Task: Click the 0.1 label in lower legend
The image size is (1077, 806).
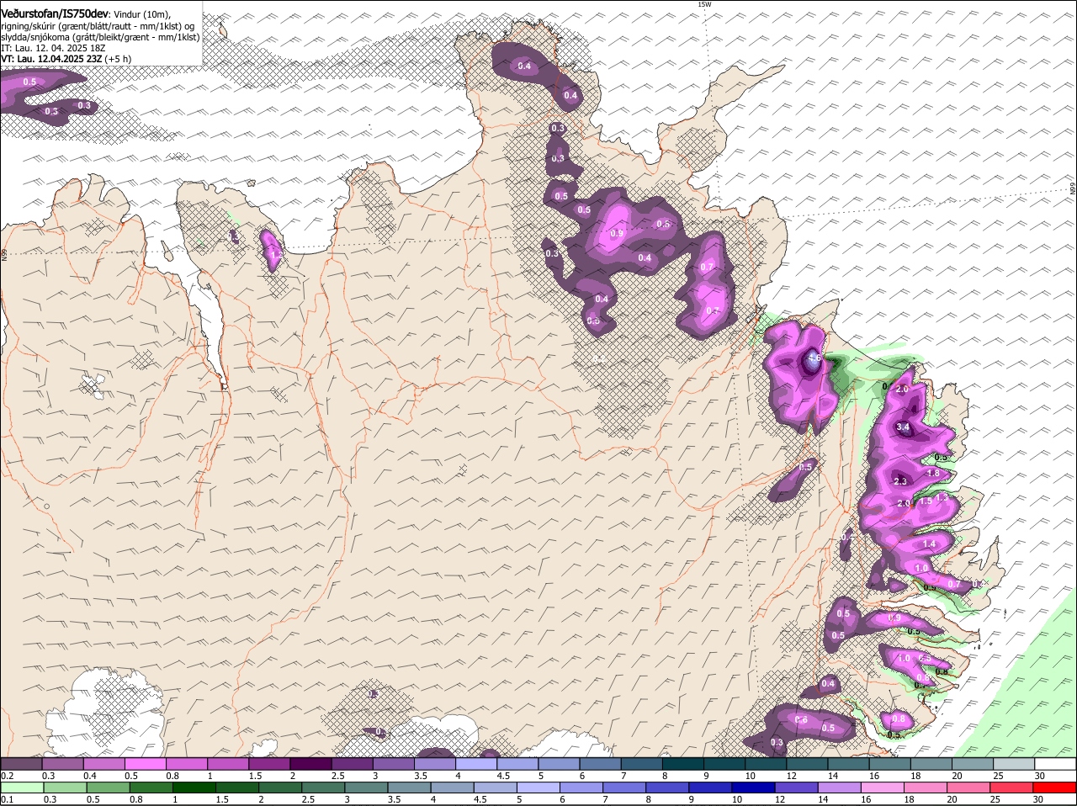Action: (x=7, y=799)
